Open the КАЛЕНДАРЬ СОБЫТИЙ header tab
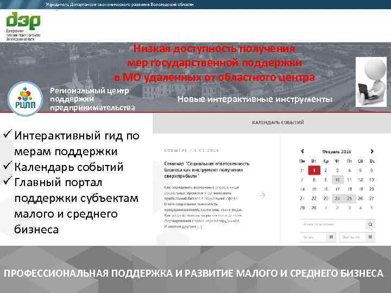Viewport: 391px width, 293px height. click(x=278, y=123)
